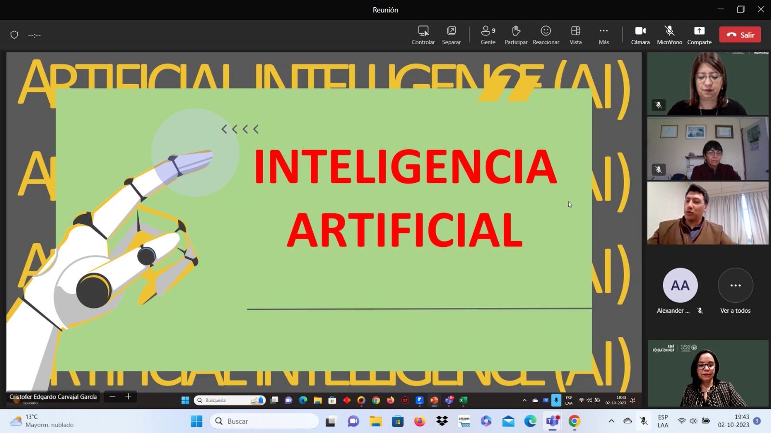Open the Chat app on the taskbar
771x433 pixels.
pyautogui.click(x=353, y=421)
